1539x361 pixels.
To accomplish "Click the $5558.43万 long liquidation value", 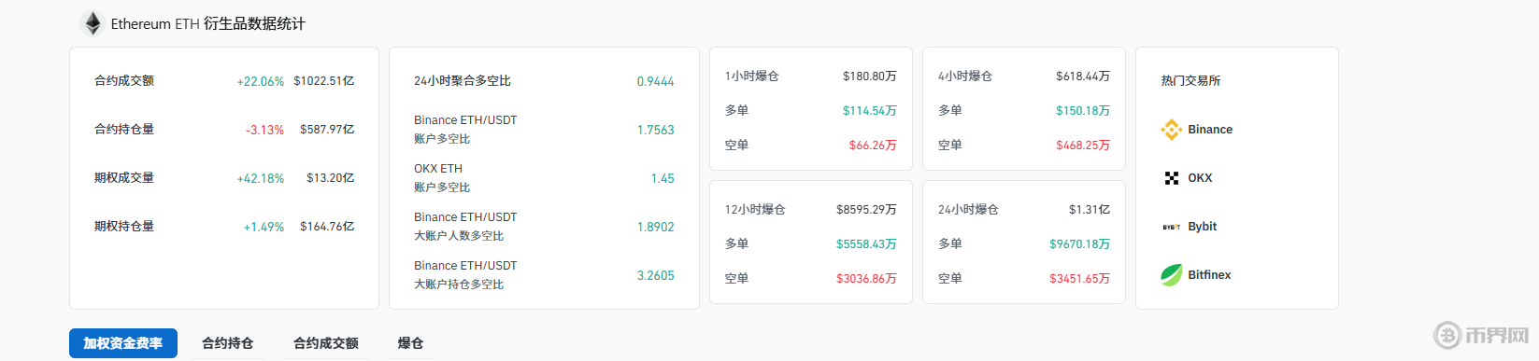I will [x=866, y=244].
